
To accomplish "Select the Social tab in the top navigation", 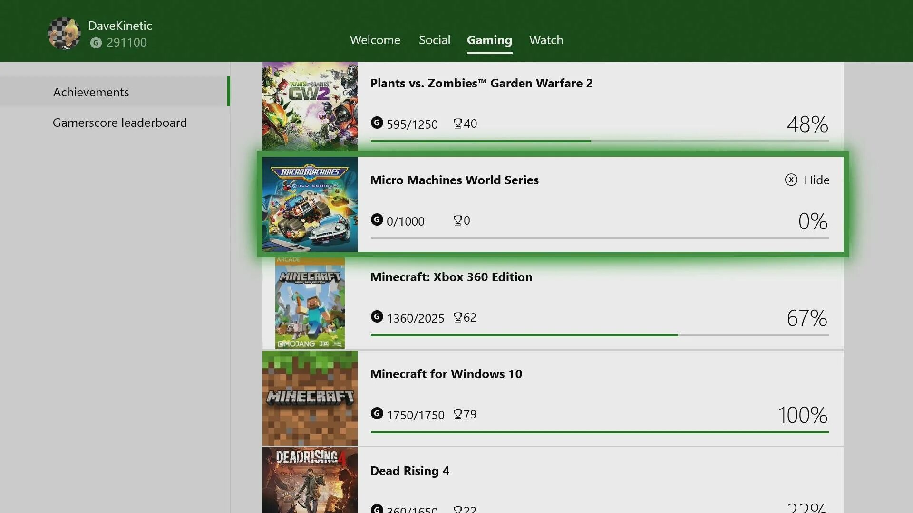I will point(435,39).
